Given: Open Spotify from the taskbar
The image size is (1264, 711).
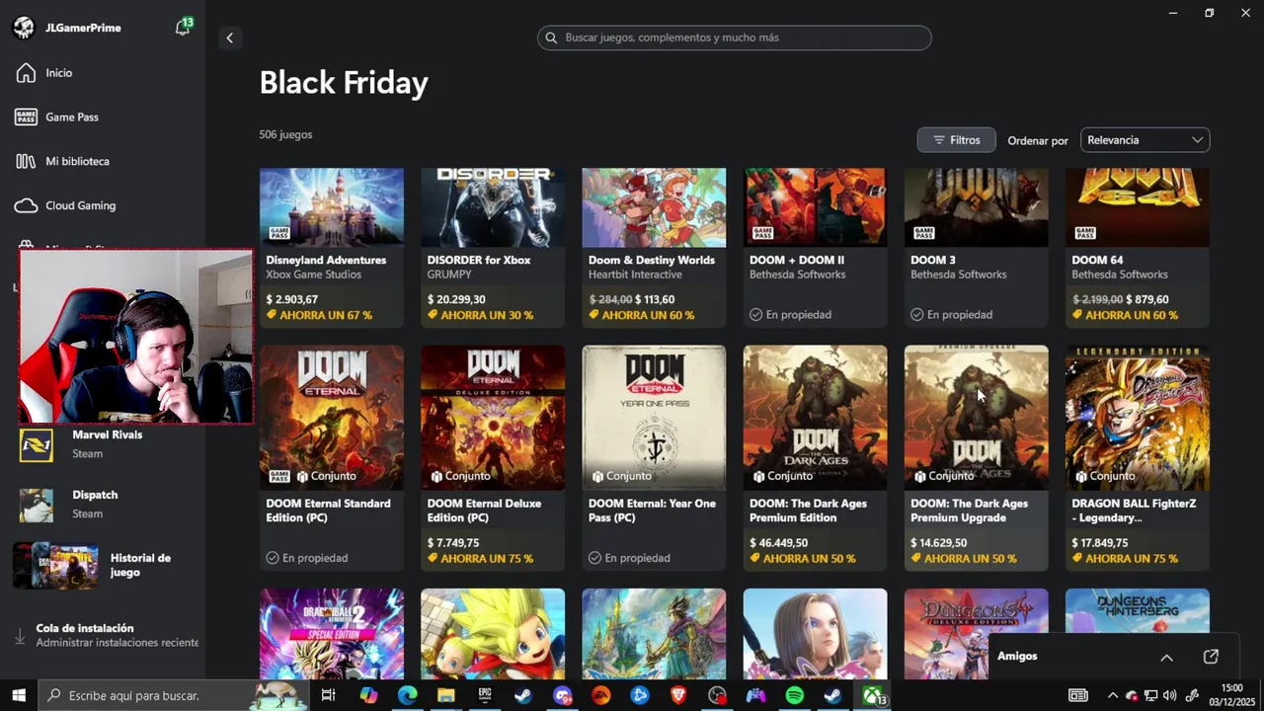Looking at the screenshot, I should tap(795, 695).
